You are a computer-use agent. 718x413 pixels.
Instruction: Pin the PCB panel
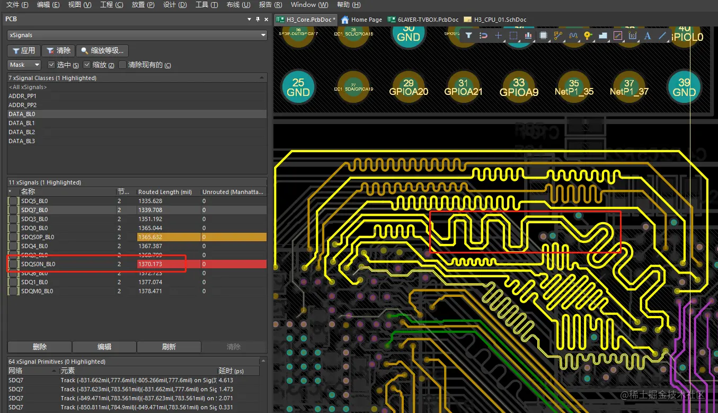[x=258, y=19]
